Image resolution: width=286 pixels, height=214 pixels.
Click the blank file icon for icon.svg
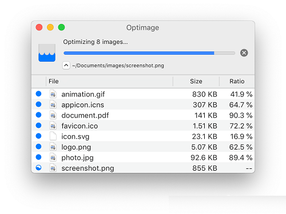[x=53, y=136]
